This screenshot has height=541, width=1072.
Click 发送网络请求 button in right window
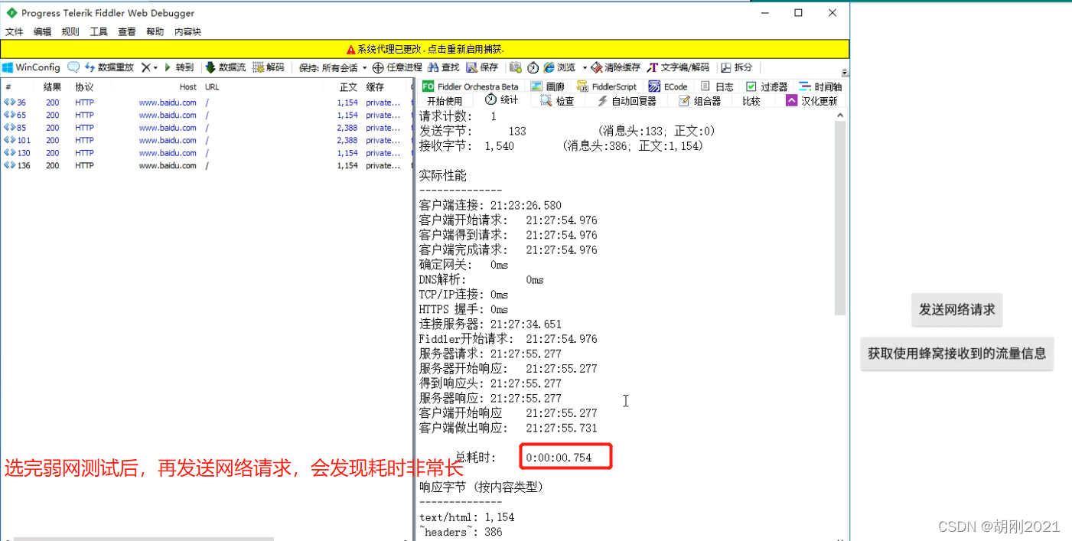[956, 310]
